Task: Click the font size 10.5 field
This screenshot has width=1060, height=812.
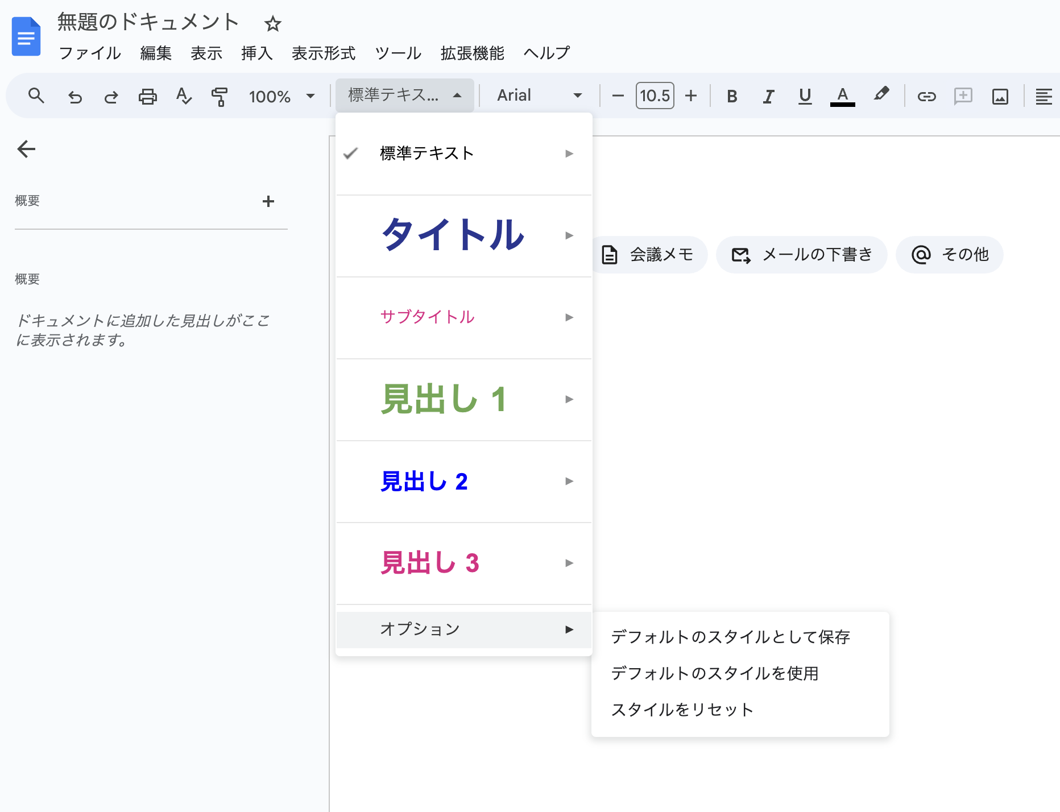Action: pos(655,96)
